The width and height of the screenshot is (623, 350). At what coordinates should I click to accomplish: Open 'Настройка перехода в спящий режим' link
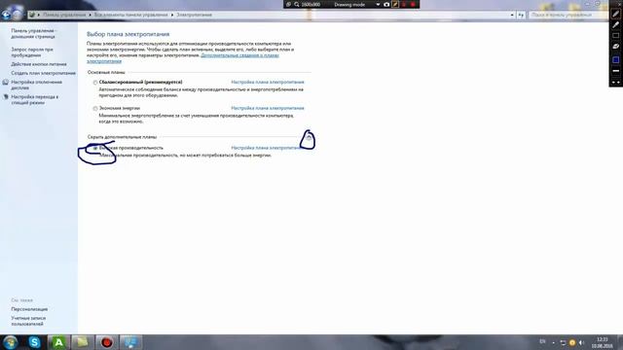pyautogui.click(x=35, y=99)
